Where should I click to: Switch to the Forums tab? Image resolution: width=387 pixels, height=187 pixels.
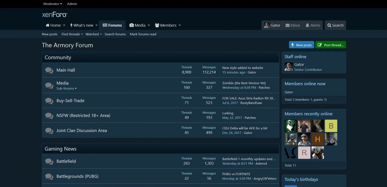coord(112,25)
